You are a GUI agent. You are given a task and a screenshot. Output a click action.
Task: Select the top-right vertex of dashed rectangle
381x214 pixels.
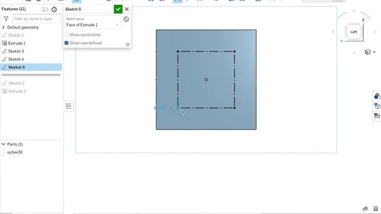pyautogui.click(x=235, y=52)
